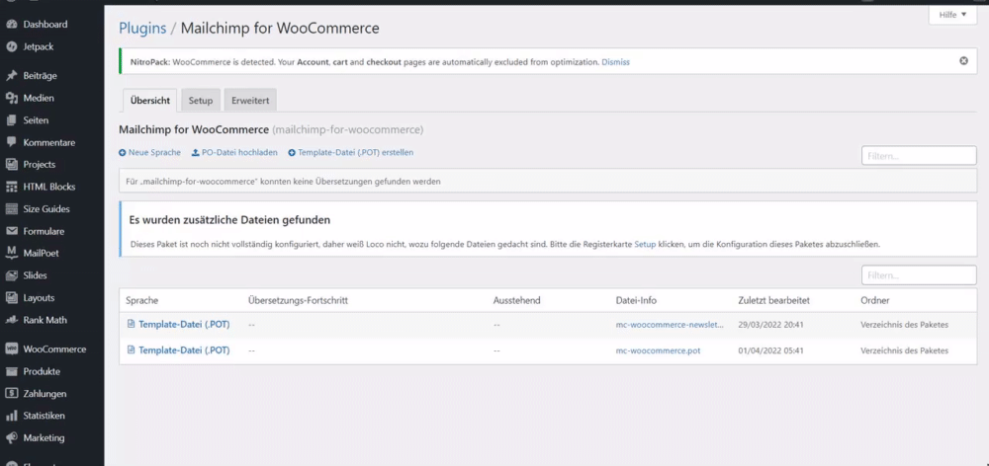
Task: Click the Beiträge pin icon
Action: click(11, 76)
